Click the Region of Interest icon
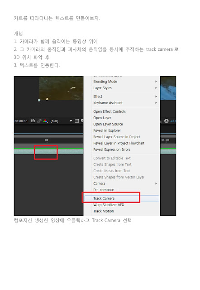The height and width of the screenshot is (290, 200). [76, 121]
